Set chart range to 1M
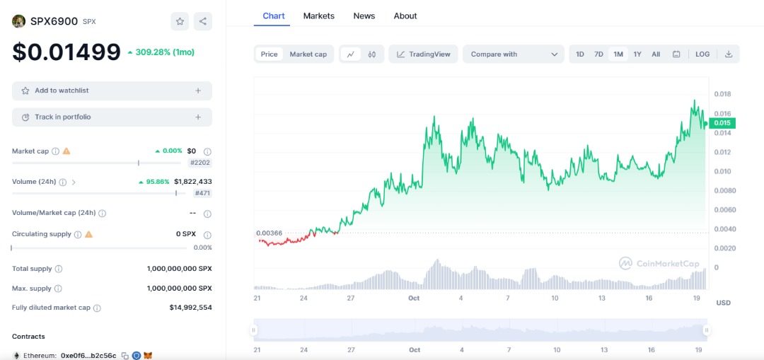Screen dimensions: 764x360 point(618,54)
